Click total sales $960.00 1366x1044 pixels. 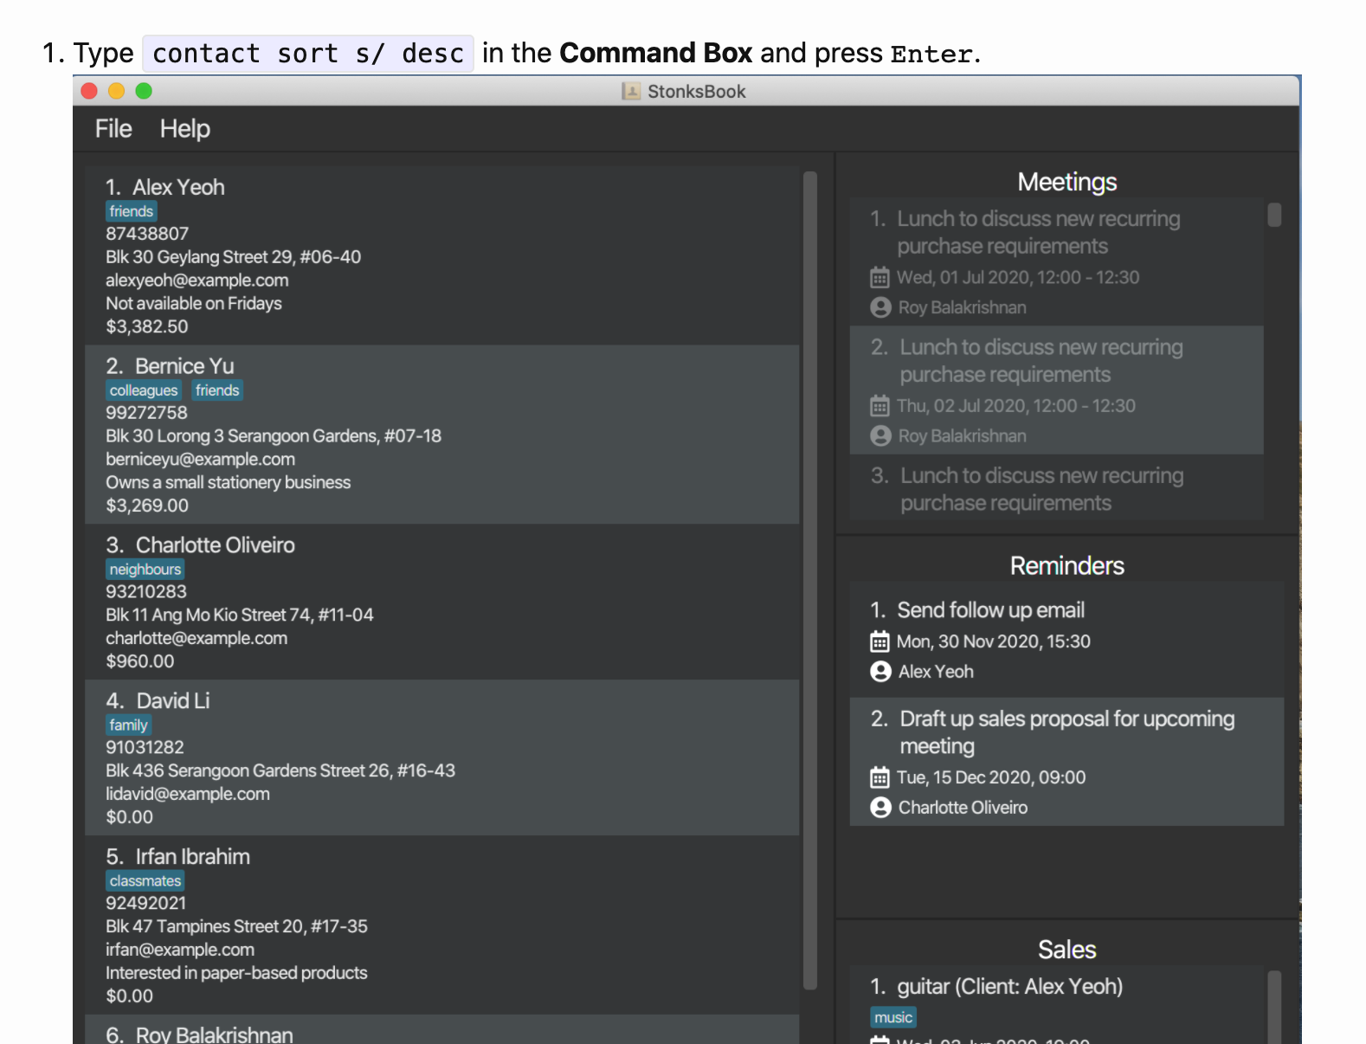(140, 662)
